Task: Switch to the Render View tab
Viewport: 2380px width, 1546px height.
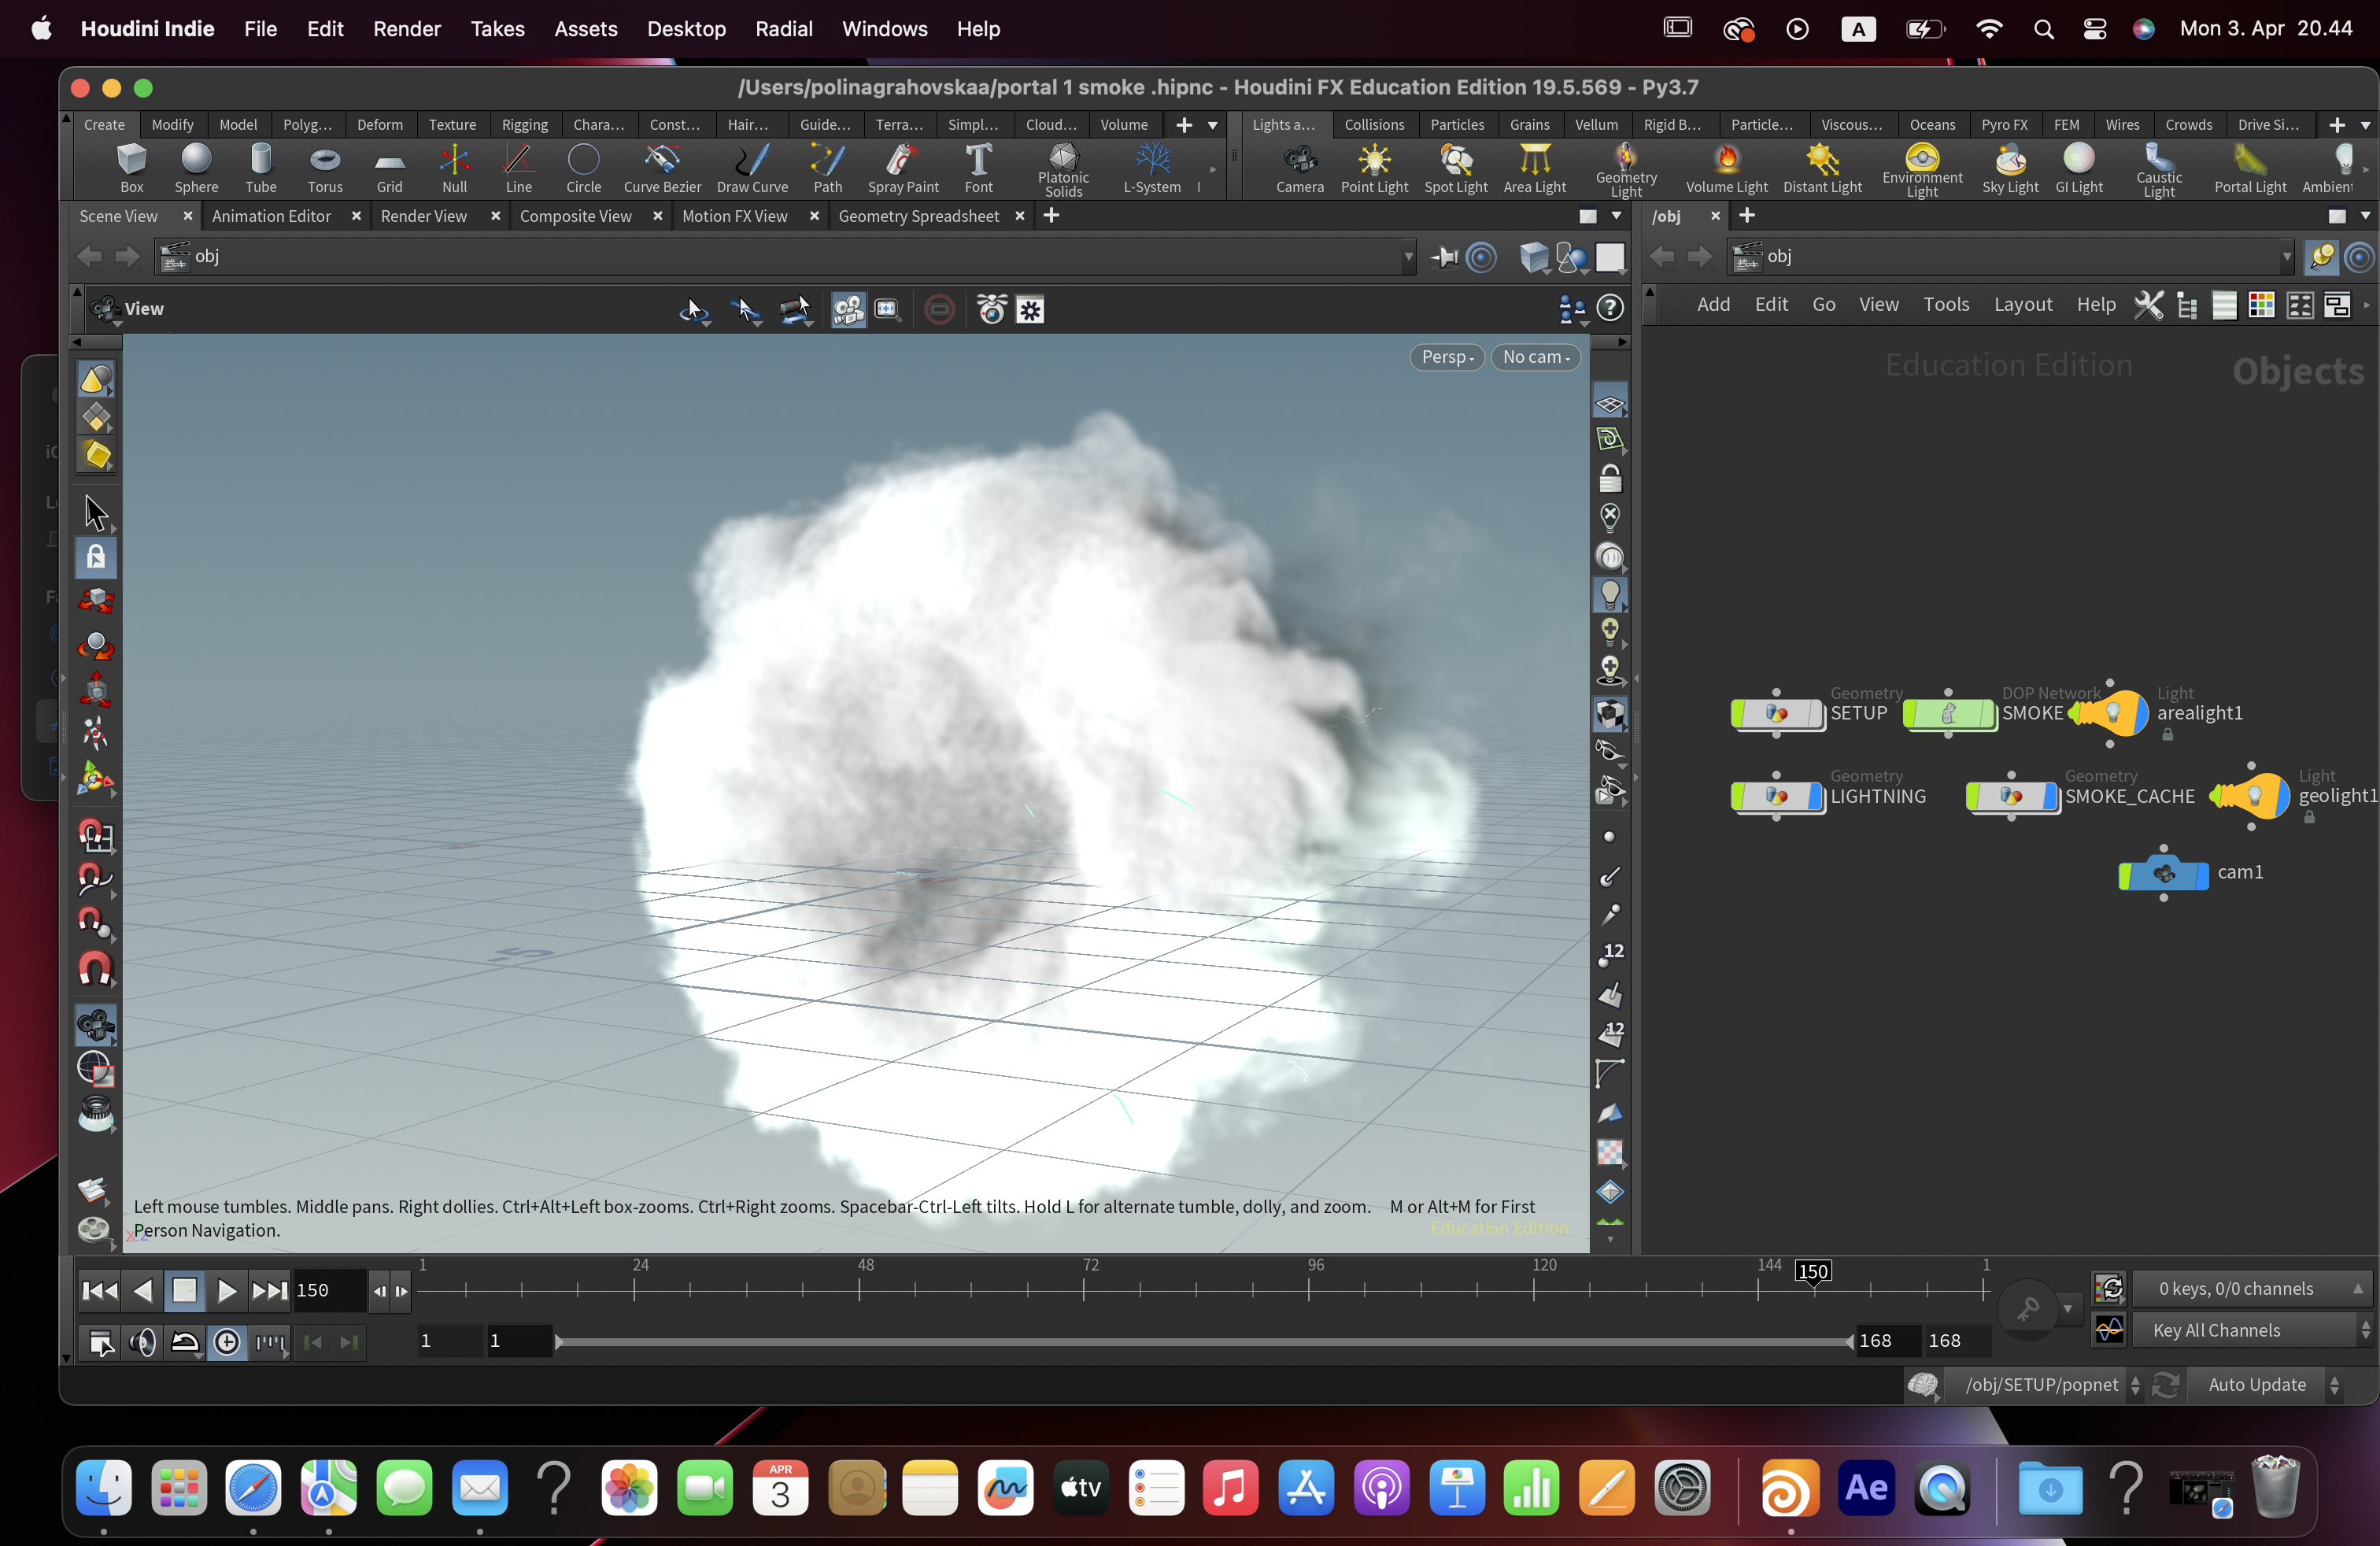Action: 423,216
